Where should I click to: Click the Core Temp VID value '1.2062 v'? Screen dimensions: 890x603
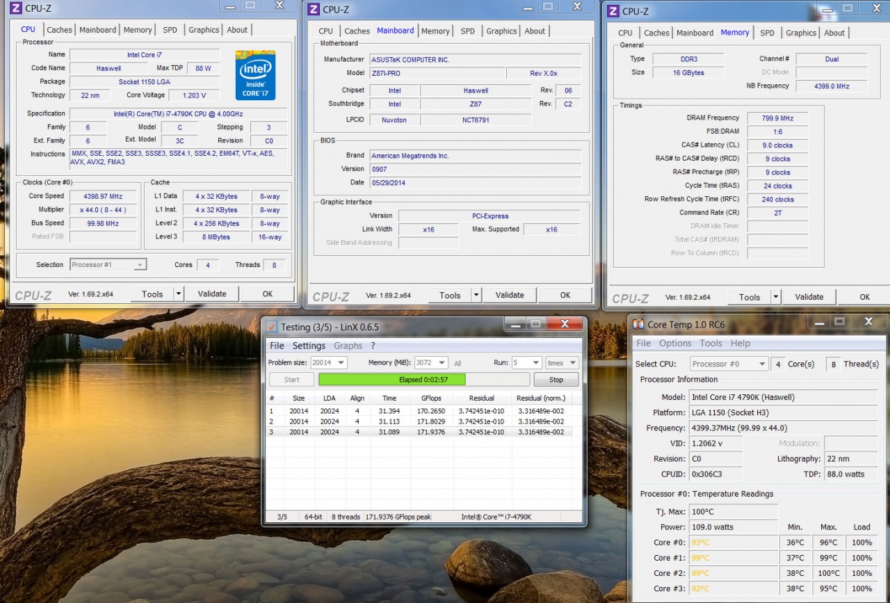tap(715, 443)
